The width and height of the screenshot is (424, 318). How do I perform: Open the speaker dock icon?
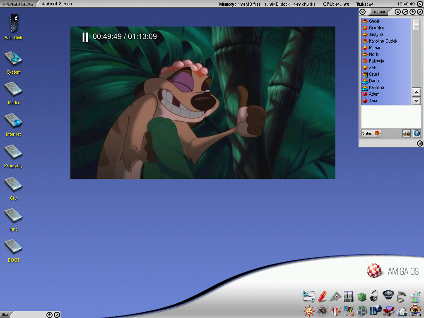coord(388,295)
